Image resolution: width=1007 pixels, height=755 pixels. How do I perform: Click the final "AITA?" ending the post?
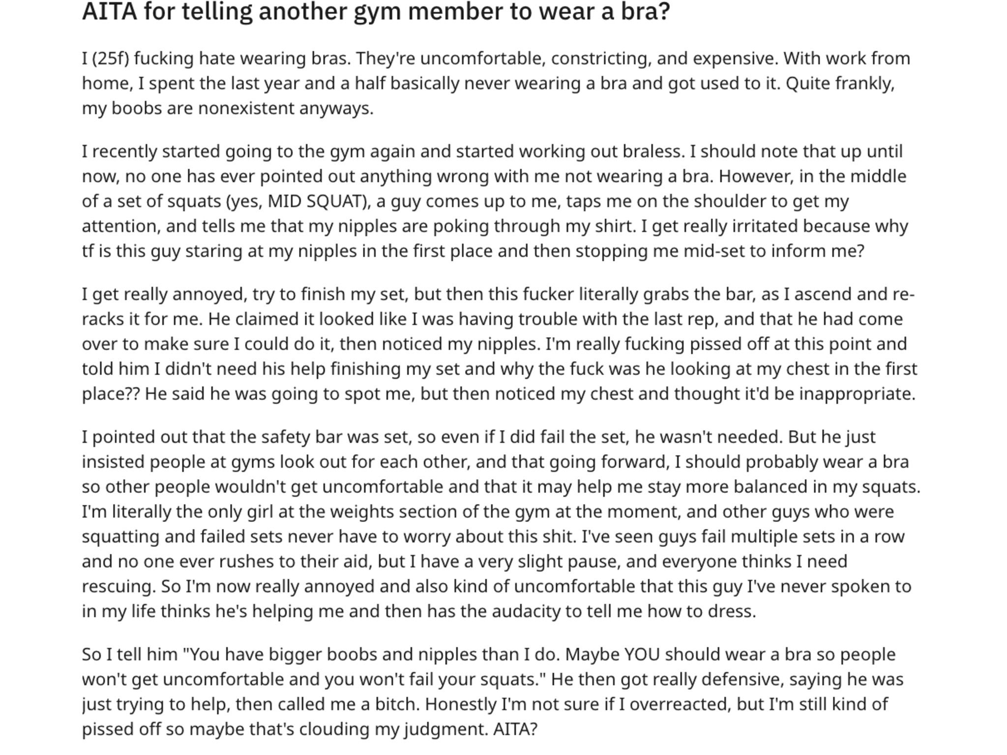(x=515, y=729)
